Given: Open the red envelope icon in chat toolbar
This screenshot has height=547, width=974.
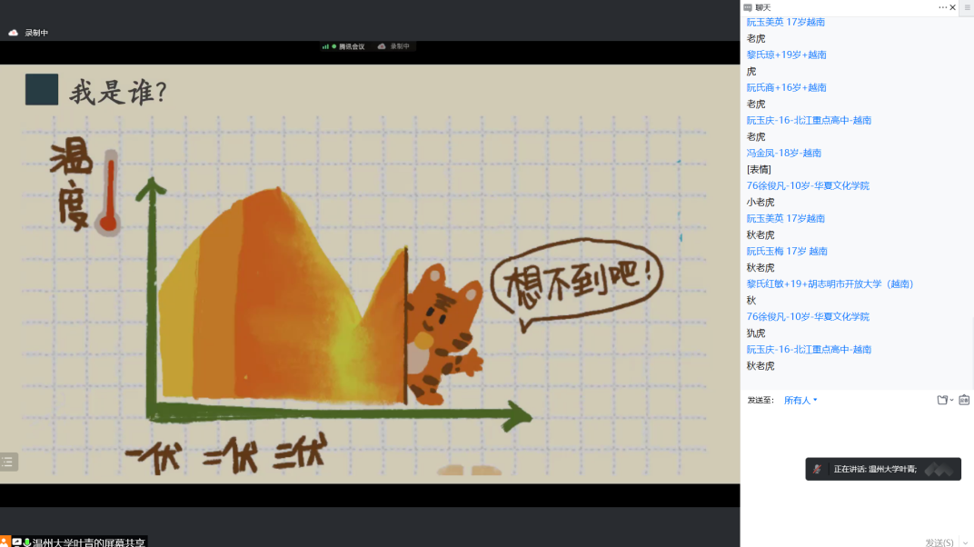Looking at the screenshot, I should click(x=964, y=400).
